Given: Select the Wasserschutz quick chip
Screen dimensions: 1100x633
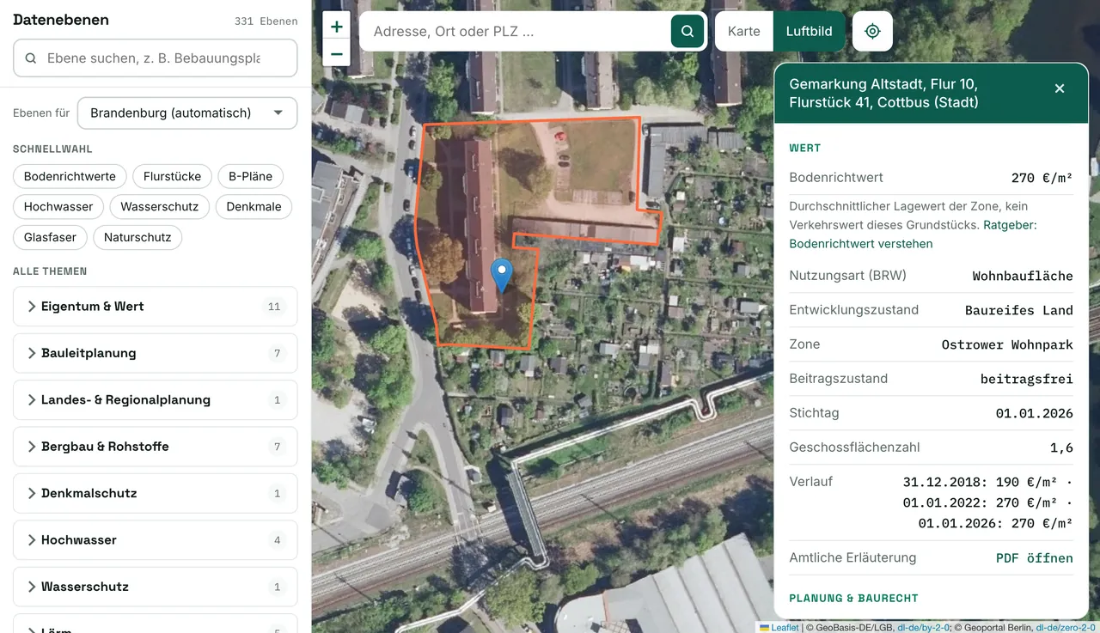Looking at the screenshot, I should (x=159, y=207).
